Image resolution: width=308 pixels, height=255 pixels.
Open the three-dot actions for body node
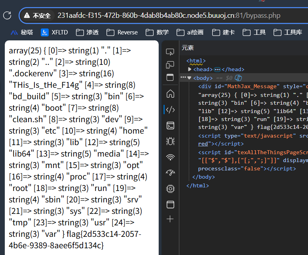pyautogui.click(x=183, y=77)
